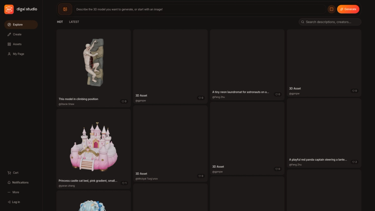
Task: Open the playful red panda captain title
Action: pyautogui.click(x=318, y=160)
